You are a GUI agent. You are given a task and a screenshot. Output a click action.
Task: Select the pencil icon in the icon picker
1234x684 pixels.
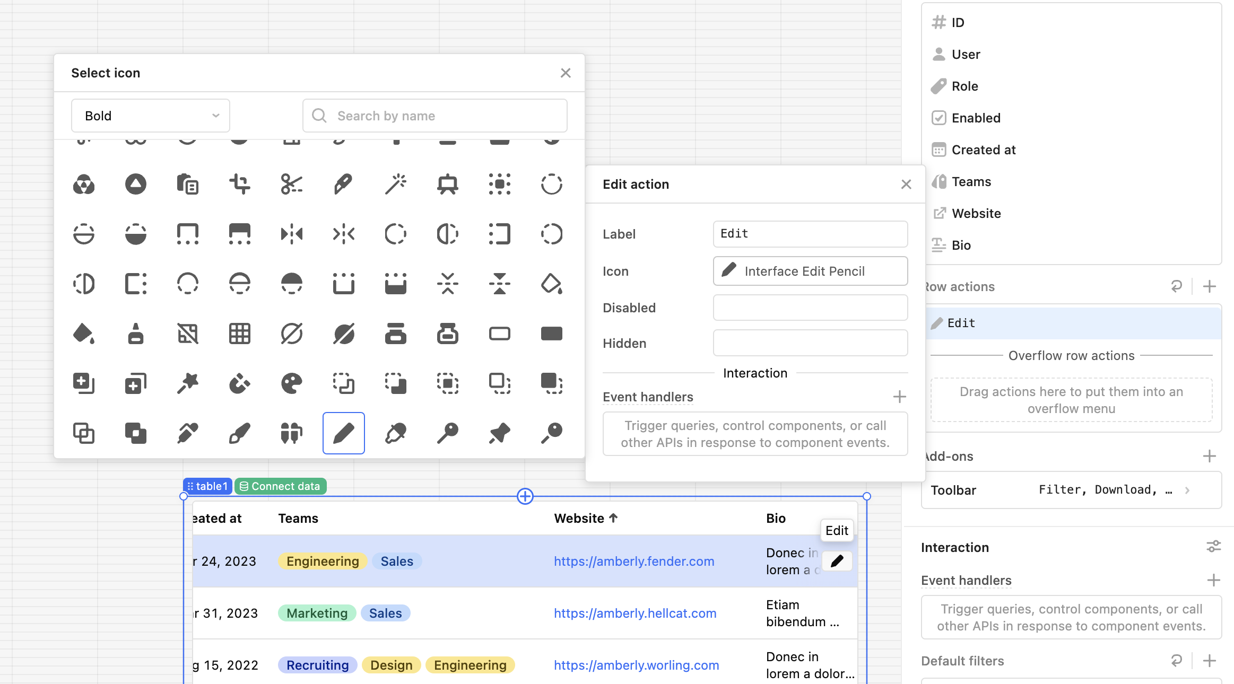click(x=343, y=433)
